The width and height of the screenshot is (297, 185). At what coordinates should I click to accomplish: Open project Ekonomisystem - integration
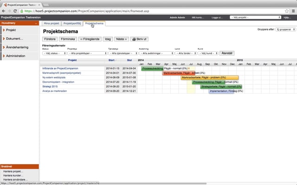point(58,82)
